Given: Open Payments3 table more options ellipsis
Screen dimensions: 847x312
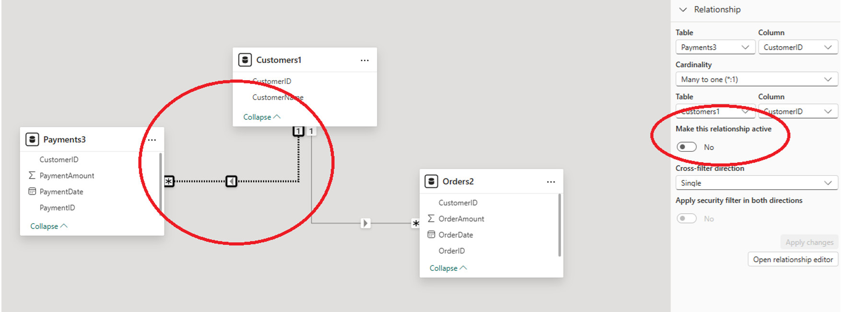Looking at the screenshot, I should tap(152, 140).
